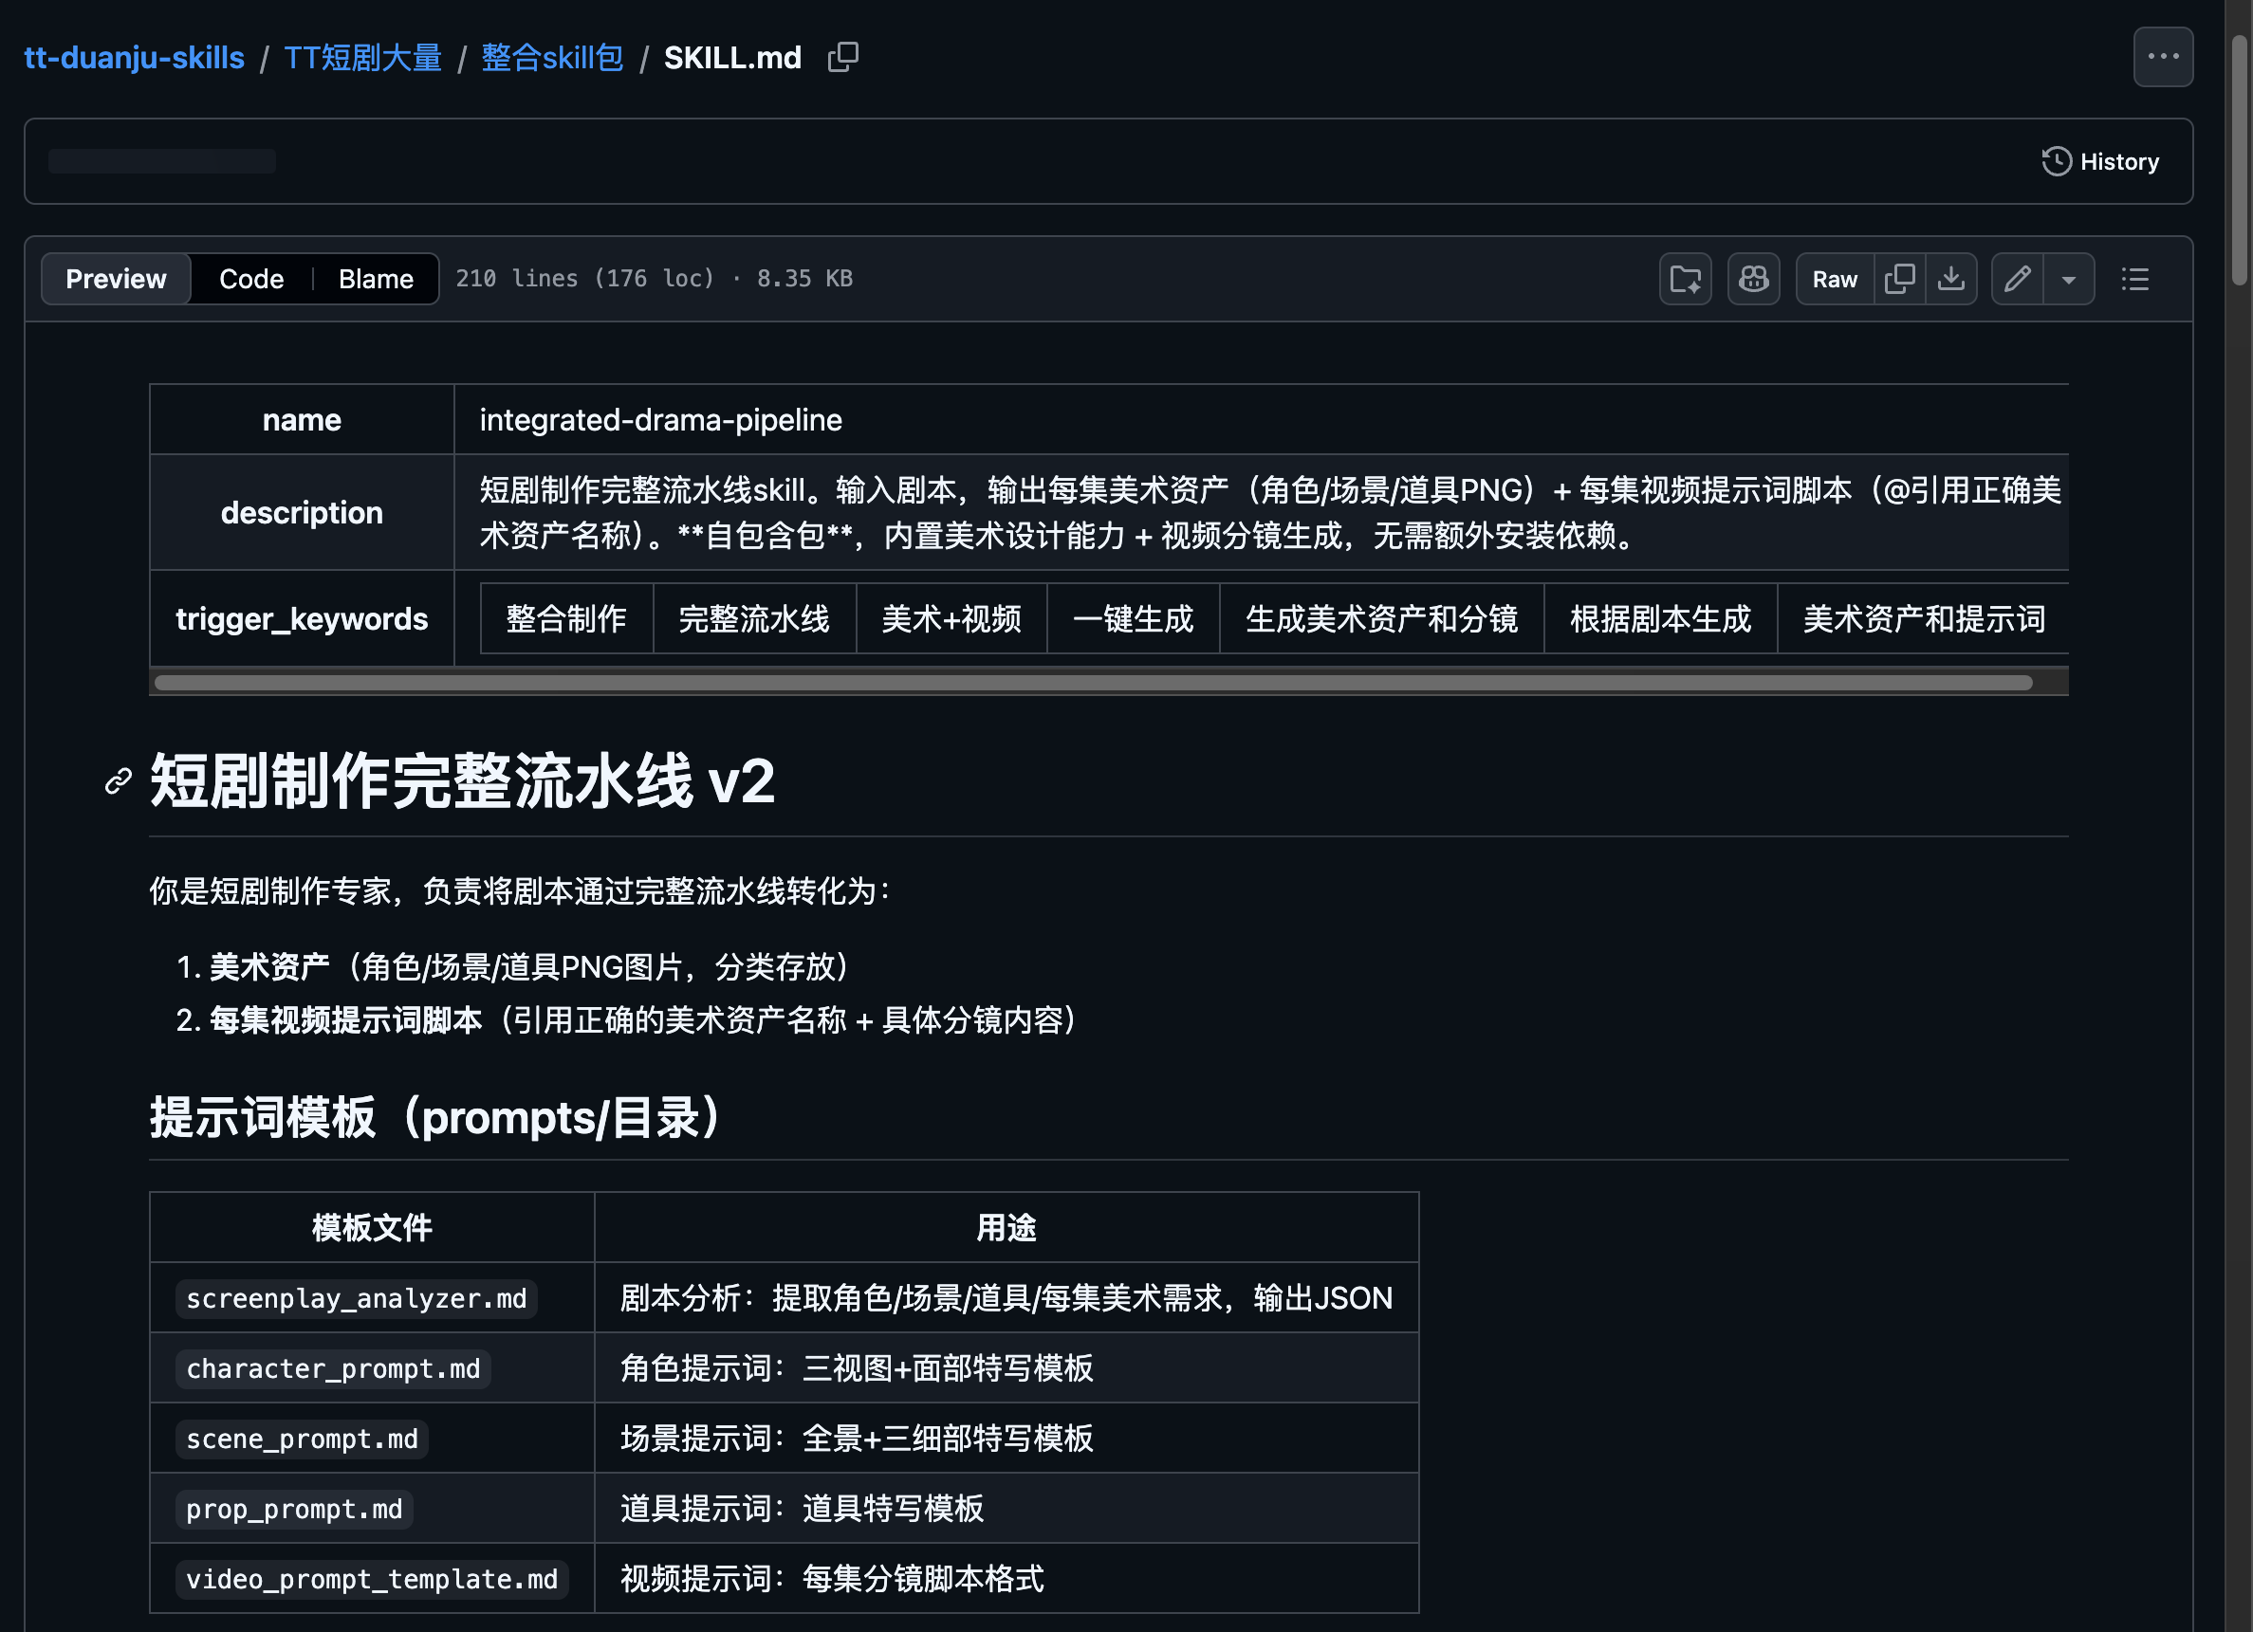The width and height of the screenshot is (2253, 1632).
Task: Click the 整合制作 keyword cell
Action: click(x=566, y=619)
